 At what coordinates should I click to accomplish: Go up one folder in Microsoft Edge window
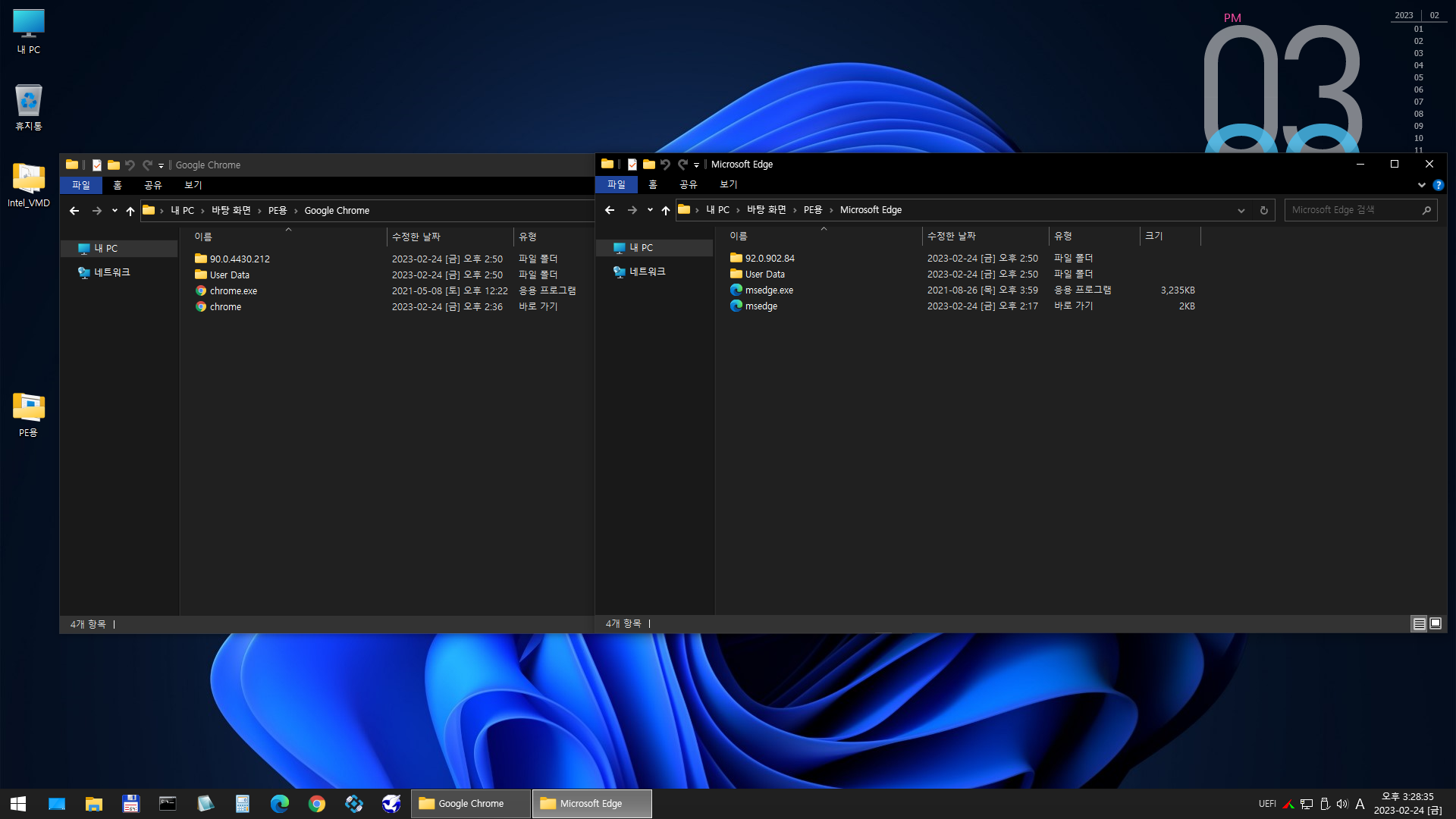point(666,210)
